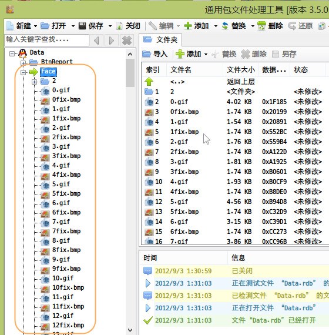Click the 保存 (Save) floppy disk icon

[82, 26]
